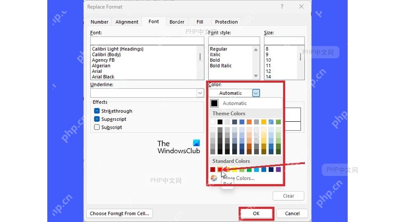Select font size 12
The height and width of the screenshot is (222, 395).
(x=268, y=71)
